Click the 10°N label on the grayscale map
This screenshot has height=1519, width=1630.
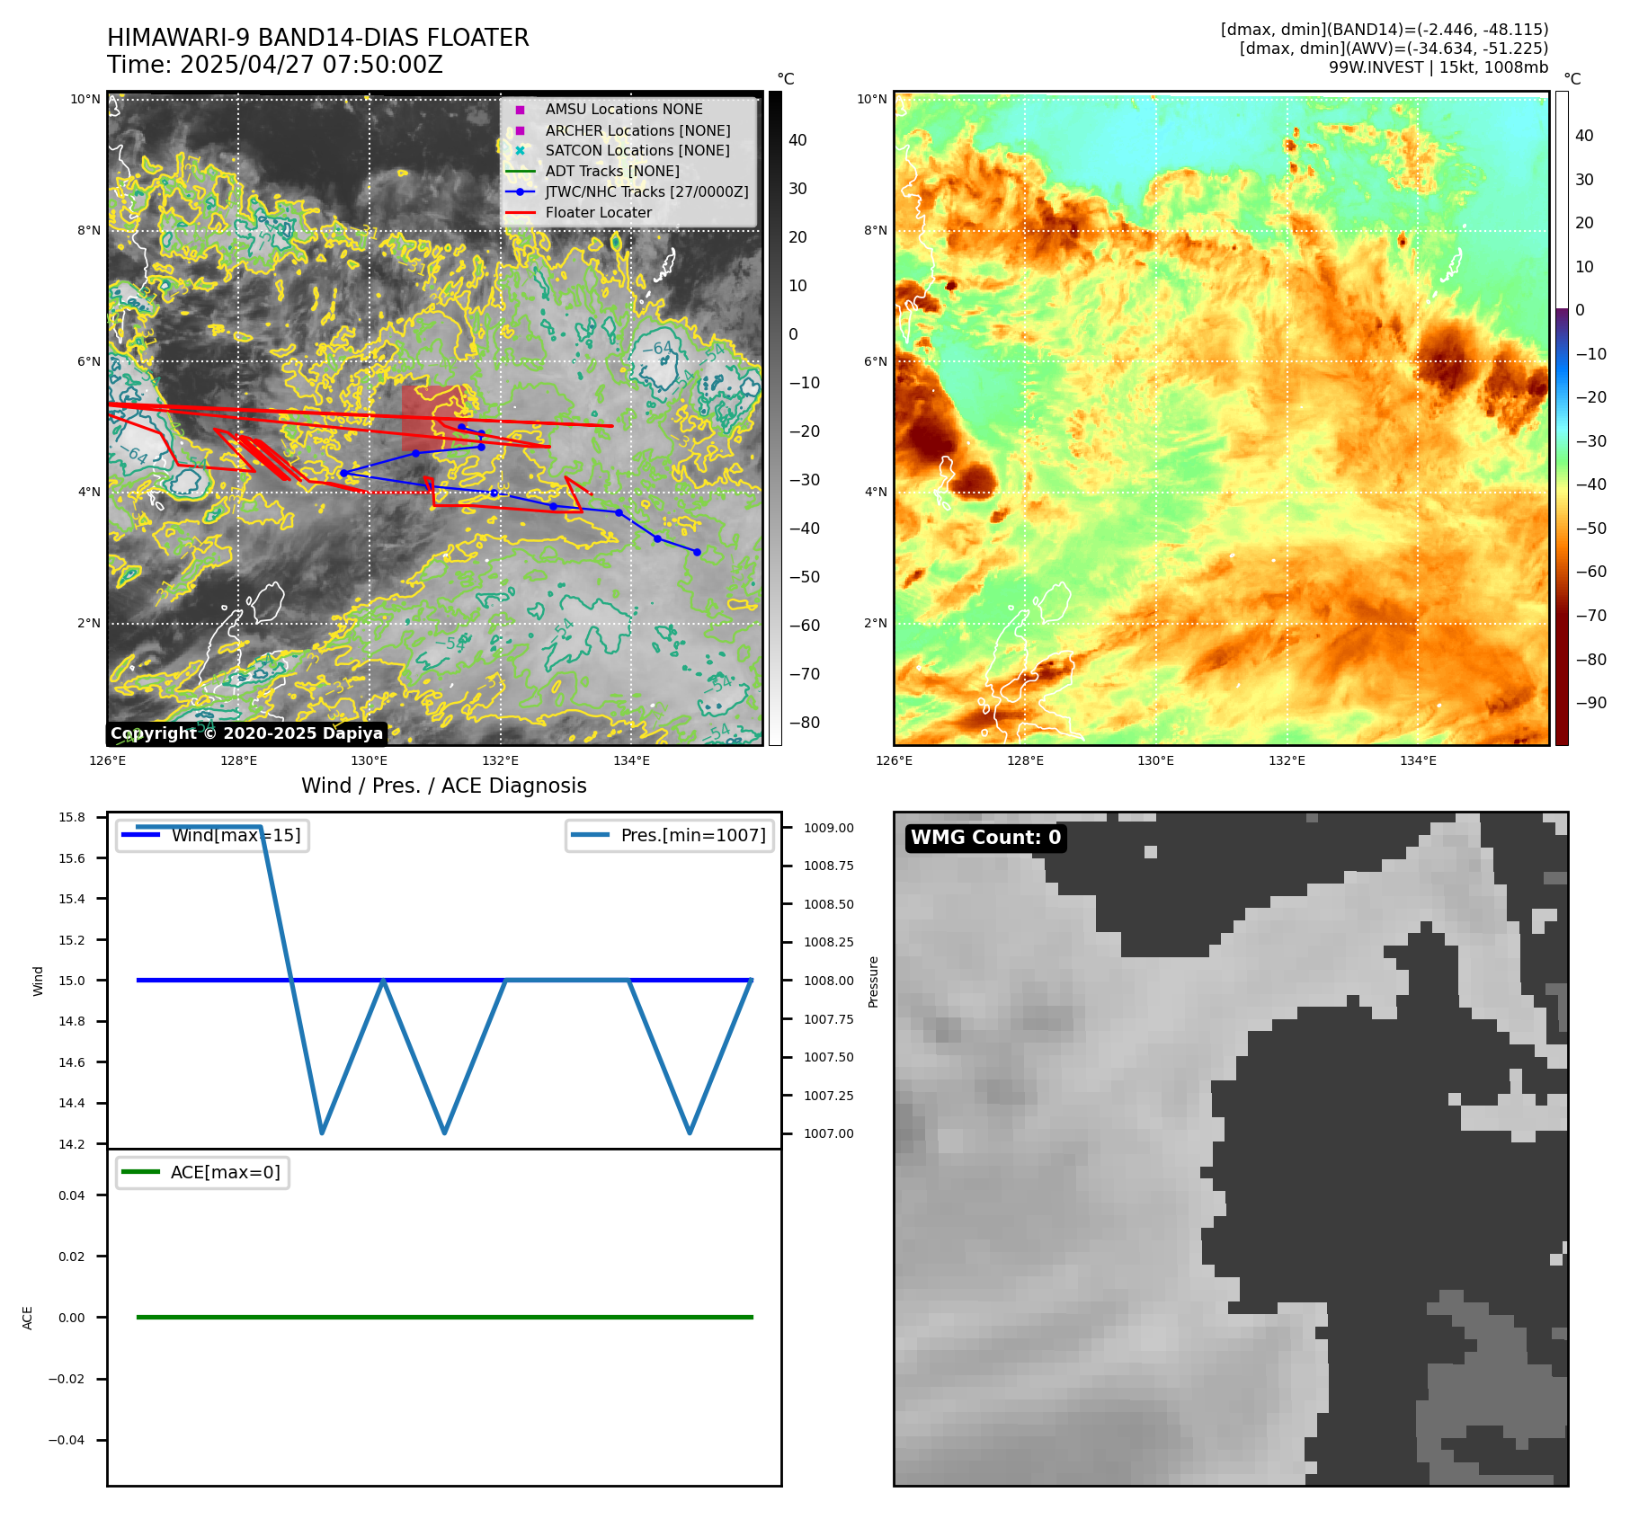[85, 99]
